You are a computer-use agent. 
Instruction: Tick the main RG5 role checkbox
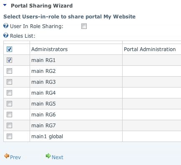9,103
